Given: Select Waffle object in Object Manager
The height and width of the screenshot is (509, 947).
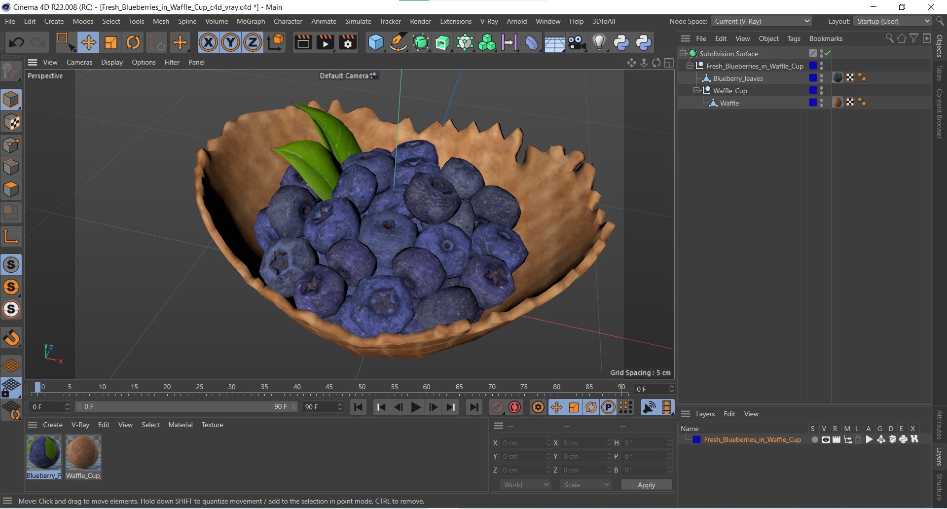Looking at the screenshot, I should point(729,103).
